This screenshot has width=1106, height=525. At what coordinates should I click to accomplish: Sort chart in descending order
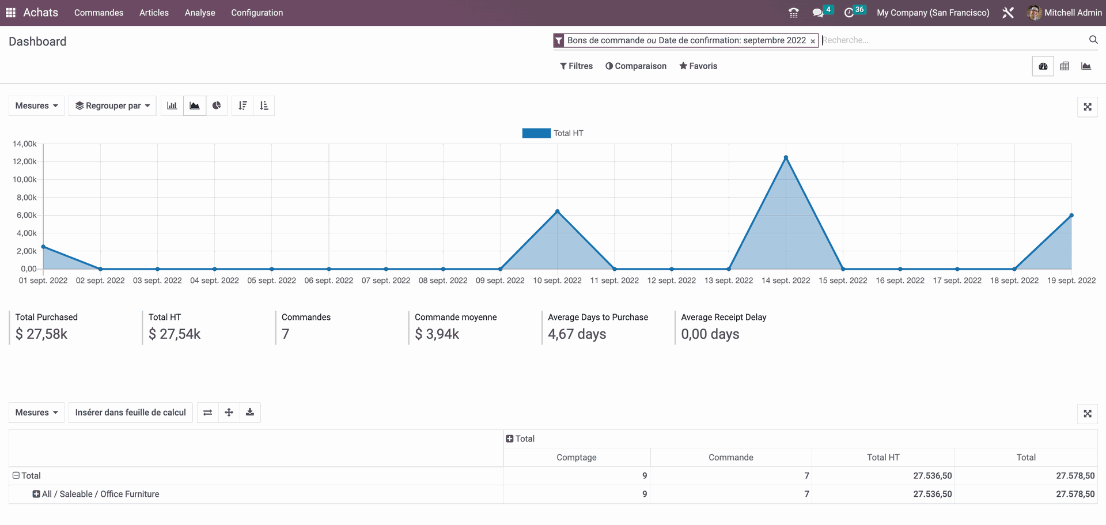tap(243, 105)
